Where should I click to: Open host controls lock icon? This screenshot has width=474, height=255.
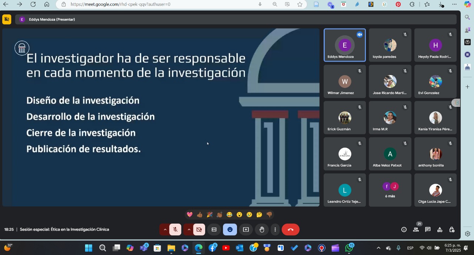452,229
